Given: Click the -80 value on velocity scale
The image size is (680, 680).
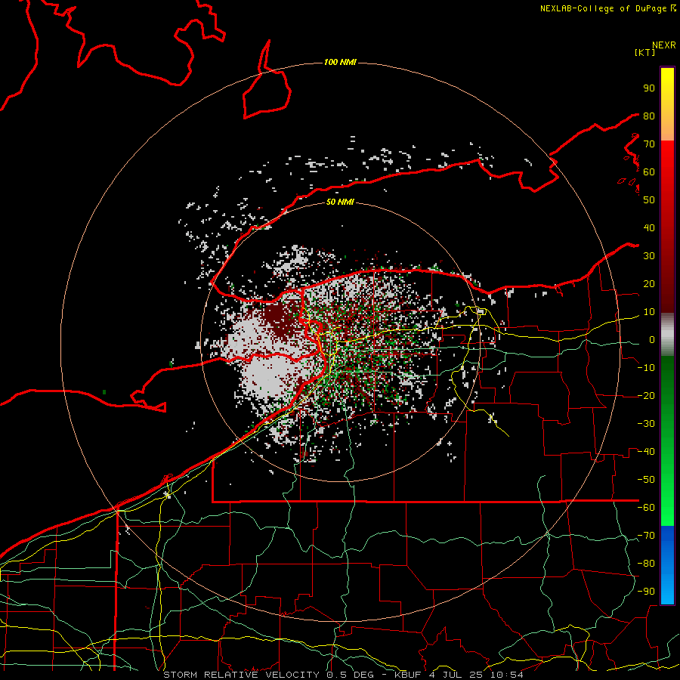Looking at the screenshot, I should pyautogui.click(x=646, y=564).
